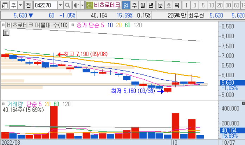Click the blue 10 moving average legend

pos(110,25)
